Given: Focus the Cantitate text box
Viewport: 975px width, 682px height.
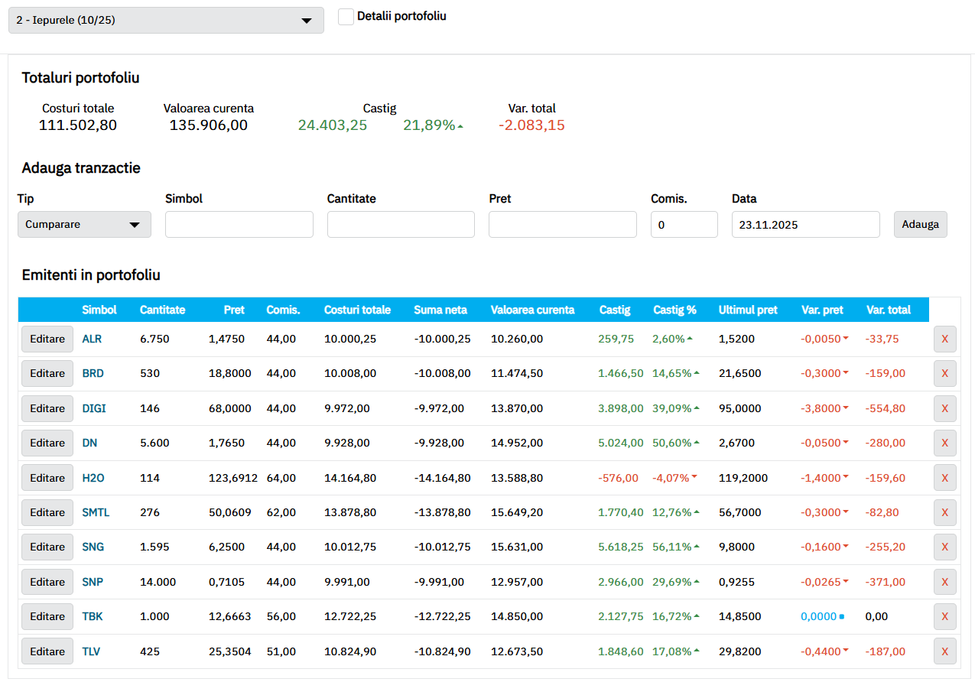Looking at the screenshot, I should (x=401, y=225).
